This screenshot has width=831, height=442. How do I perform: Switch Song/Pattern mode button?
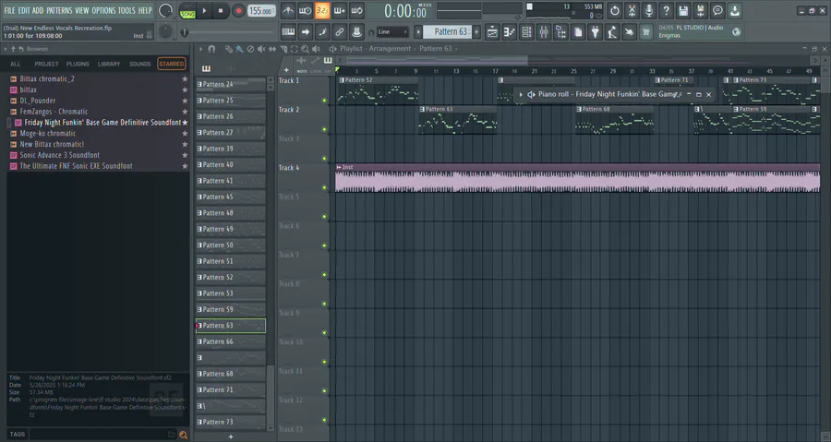[x=187, y=11]
